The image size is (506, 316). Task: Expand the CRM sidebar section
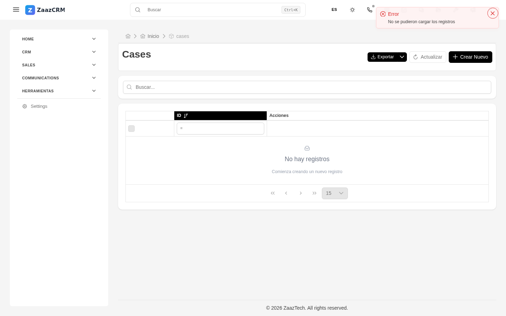click(x=59, y=52)
